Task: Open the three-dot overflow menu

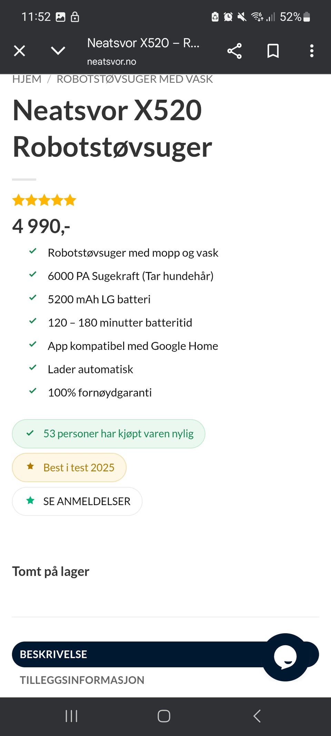Action: click(x=312, y=51)
